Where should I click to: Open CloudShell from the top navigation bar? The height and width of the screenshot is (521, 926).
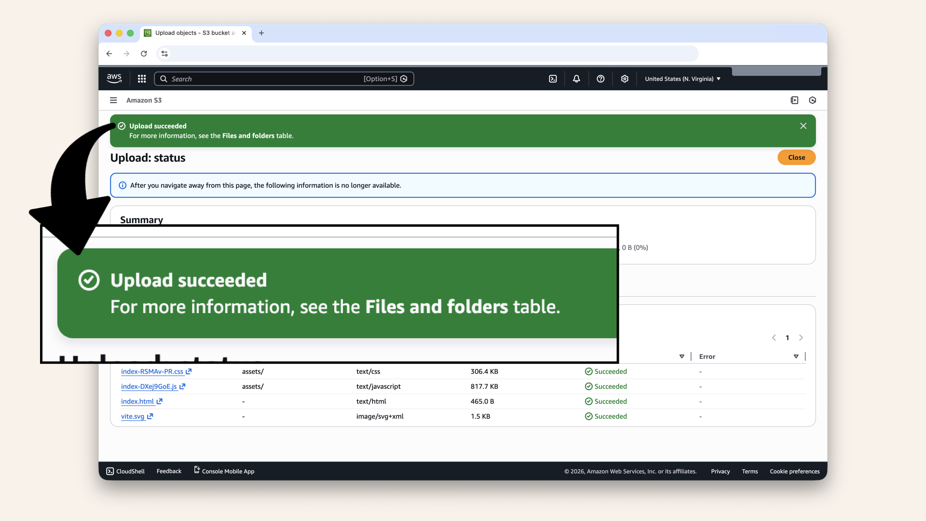click(553, 79)
